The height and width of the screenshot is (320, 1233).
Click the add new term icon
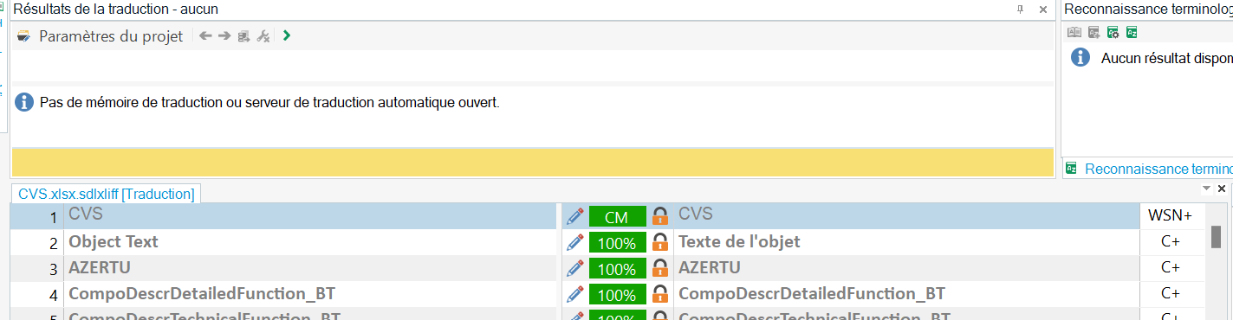1094,32
